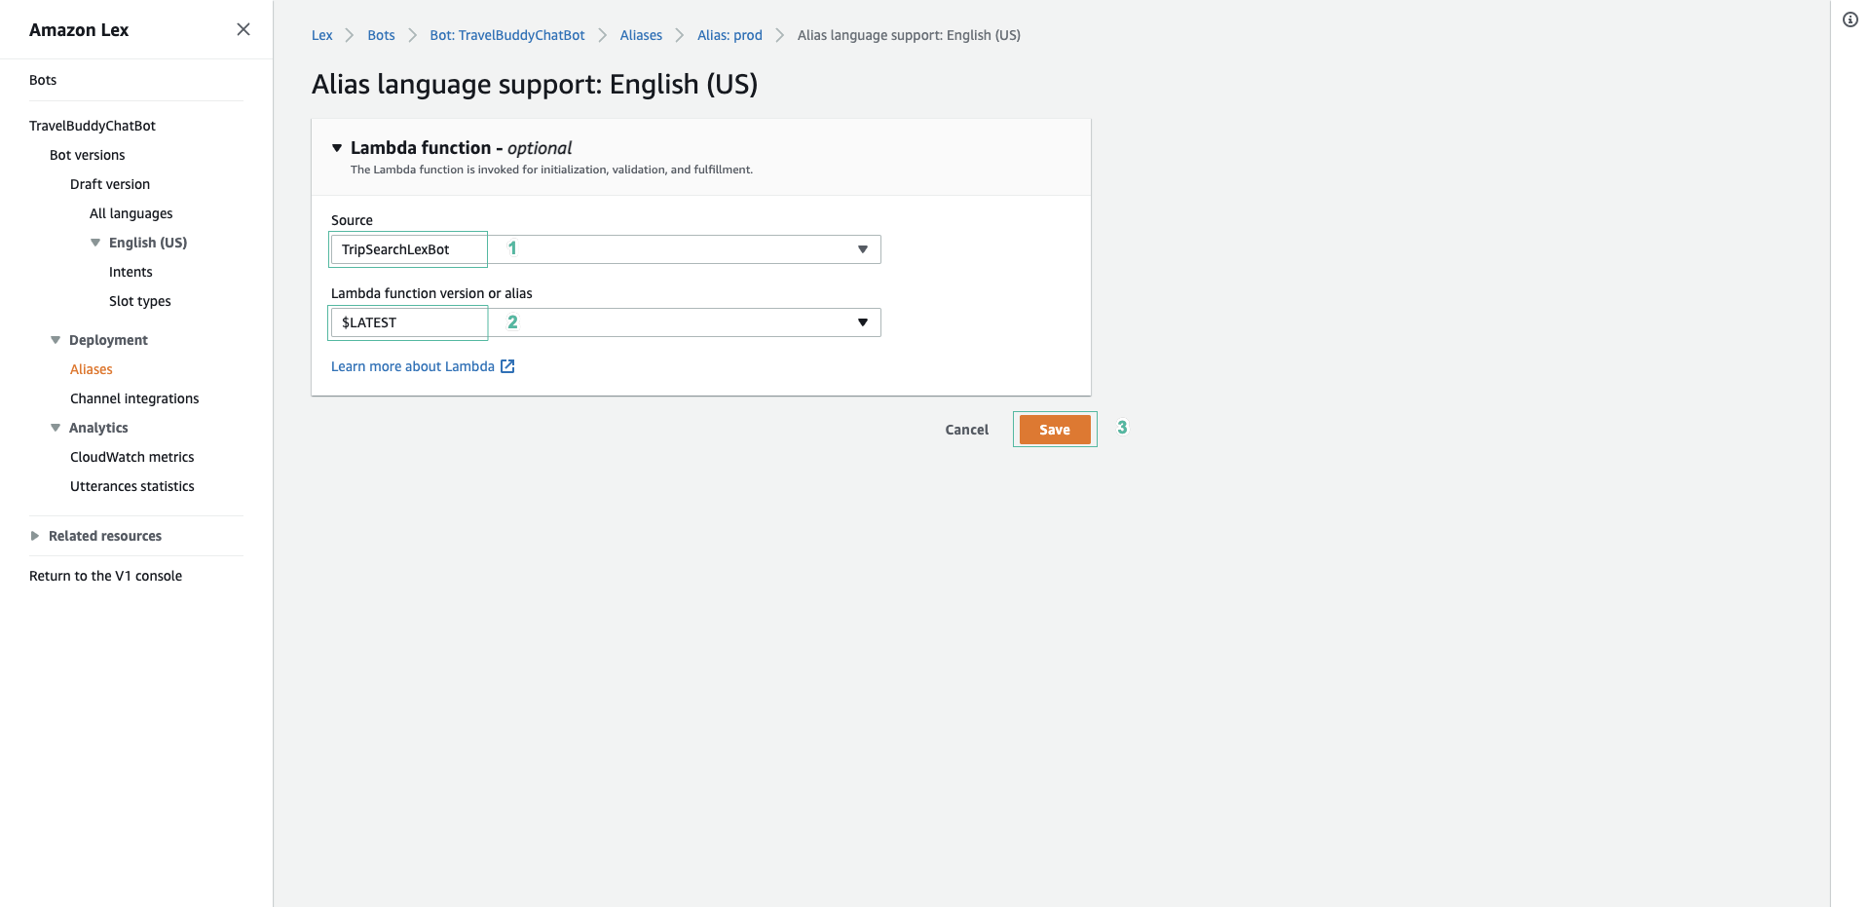Image resolution: width=1870 pixels, height=907 pixels.
Task: Open the Source dropdown showing TripSearchLexBot
Action: click(x=606, y=249)
